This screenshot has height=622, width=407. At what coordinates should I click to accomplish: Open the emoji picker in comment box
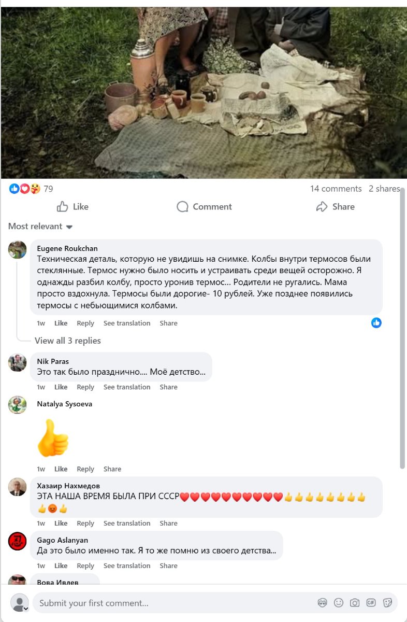point(339,603)
